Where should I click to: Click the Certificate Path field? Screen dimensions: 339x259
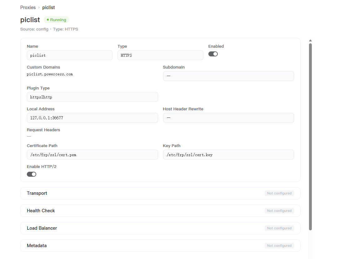pyautogui.click(x=92, y=155)
